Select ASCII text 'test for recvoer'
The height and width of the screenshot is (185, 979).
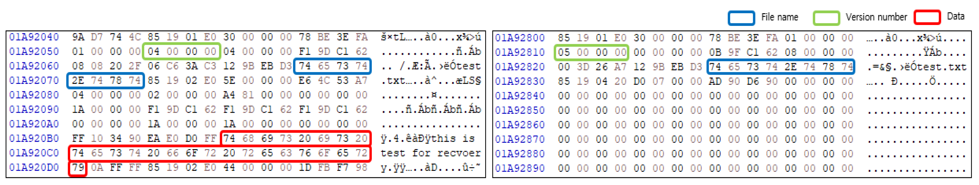[431, 153]
